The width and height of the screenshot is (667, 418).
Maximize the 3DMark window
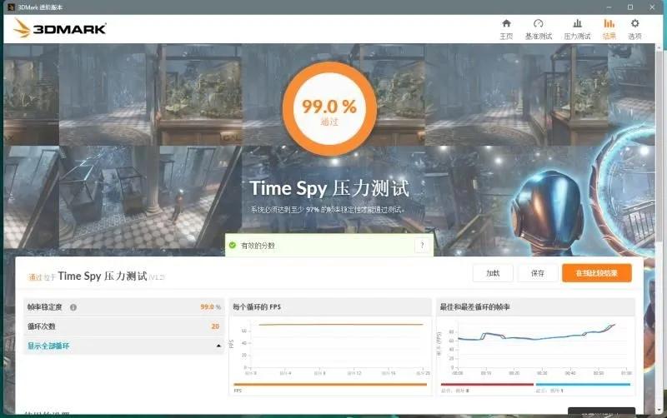point(630,7)
